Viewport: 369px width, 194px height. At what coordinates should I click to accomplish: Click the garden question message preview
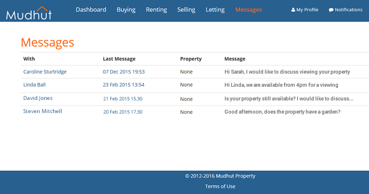(x=282, y=112)
